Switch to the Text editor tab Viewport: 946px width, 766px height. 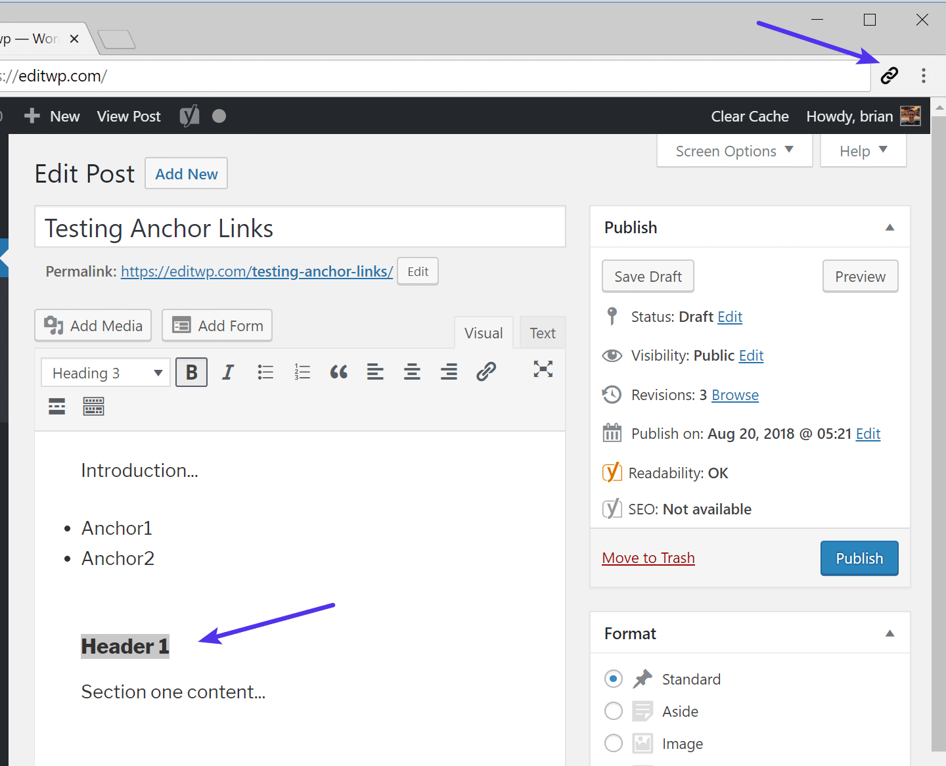point(542,332)
